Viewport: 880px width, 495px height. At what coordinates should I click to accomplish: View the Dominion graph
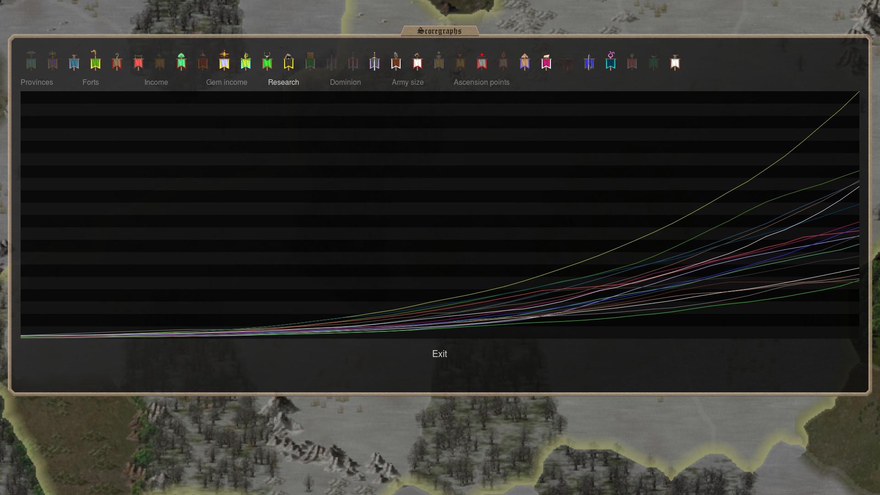click(x=346, y=82)
